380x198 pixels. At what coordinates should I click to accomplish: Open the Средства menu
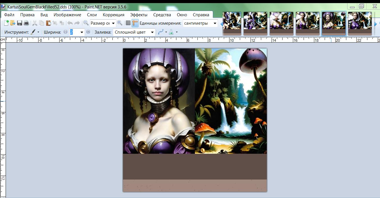pos(162,15)
